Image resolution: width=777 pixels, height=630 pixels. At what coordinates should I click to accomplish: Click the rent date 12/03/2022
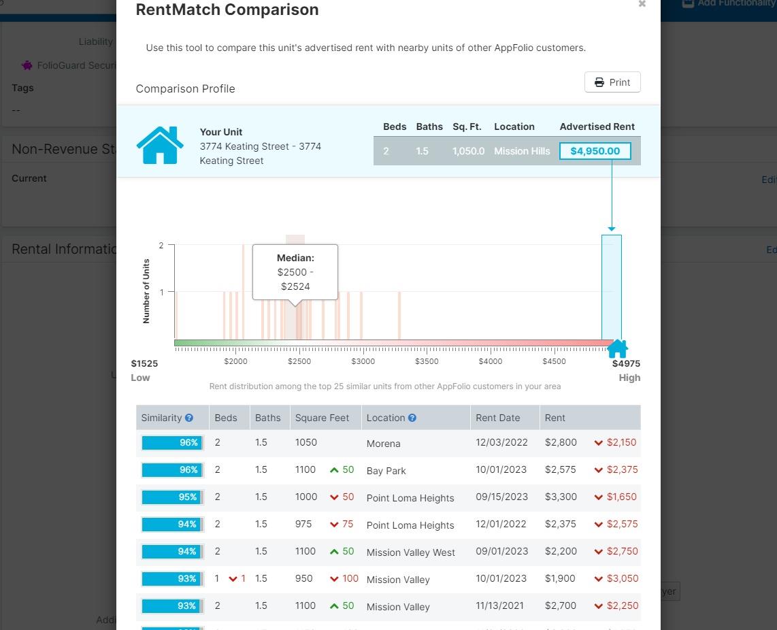(x=501, y=443)
